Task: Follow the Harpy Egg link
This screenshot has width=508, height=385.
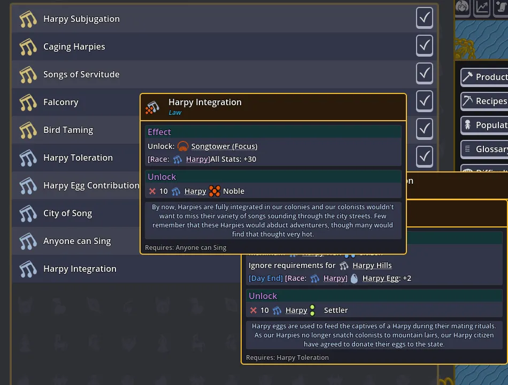Action: pos(381,278)
